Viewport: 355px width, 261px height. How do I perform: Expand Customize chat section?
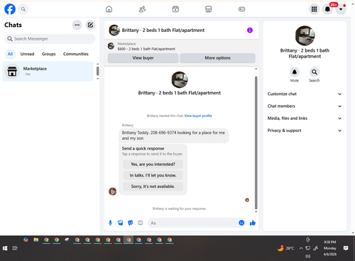305,94
